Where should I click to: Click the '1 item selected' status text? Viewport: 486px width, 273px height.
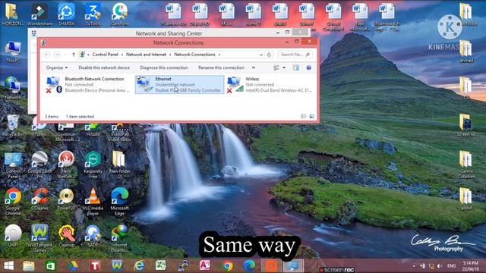click(80, 116)
